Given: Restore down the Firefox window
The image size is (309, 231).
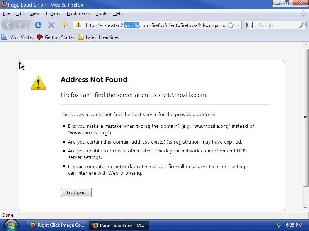Looking at the screenshot, I should click(x=287, y=3).
